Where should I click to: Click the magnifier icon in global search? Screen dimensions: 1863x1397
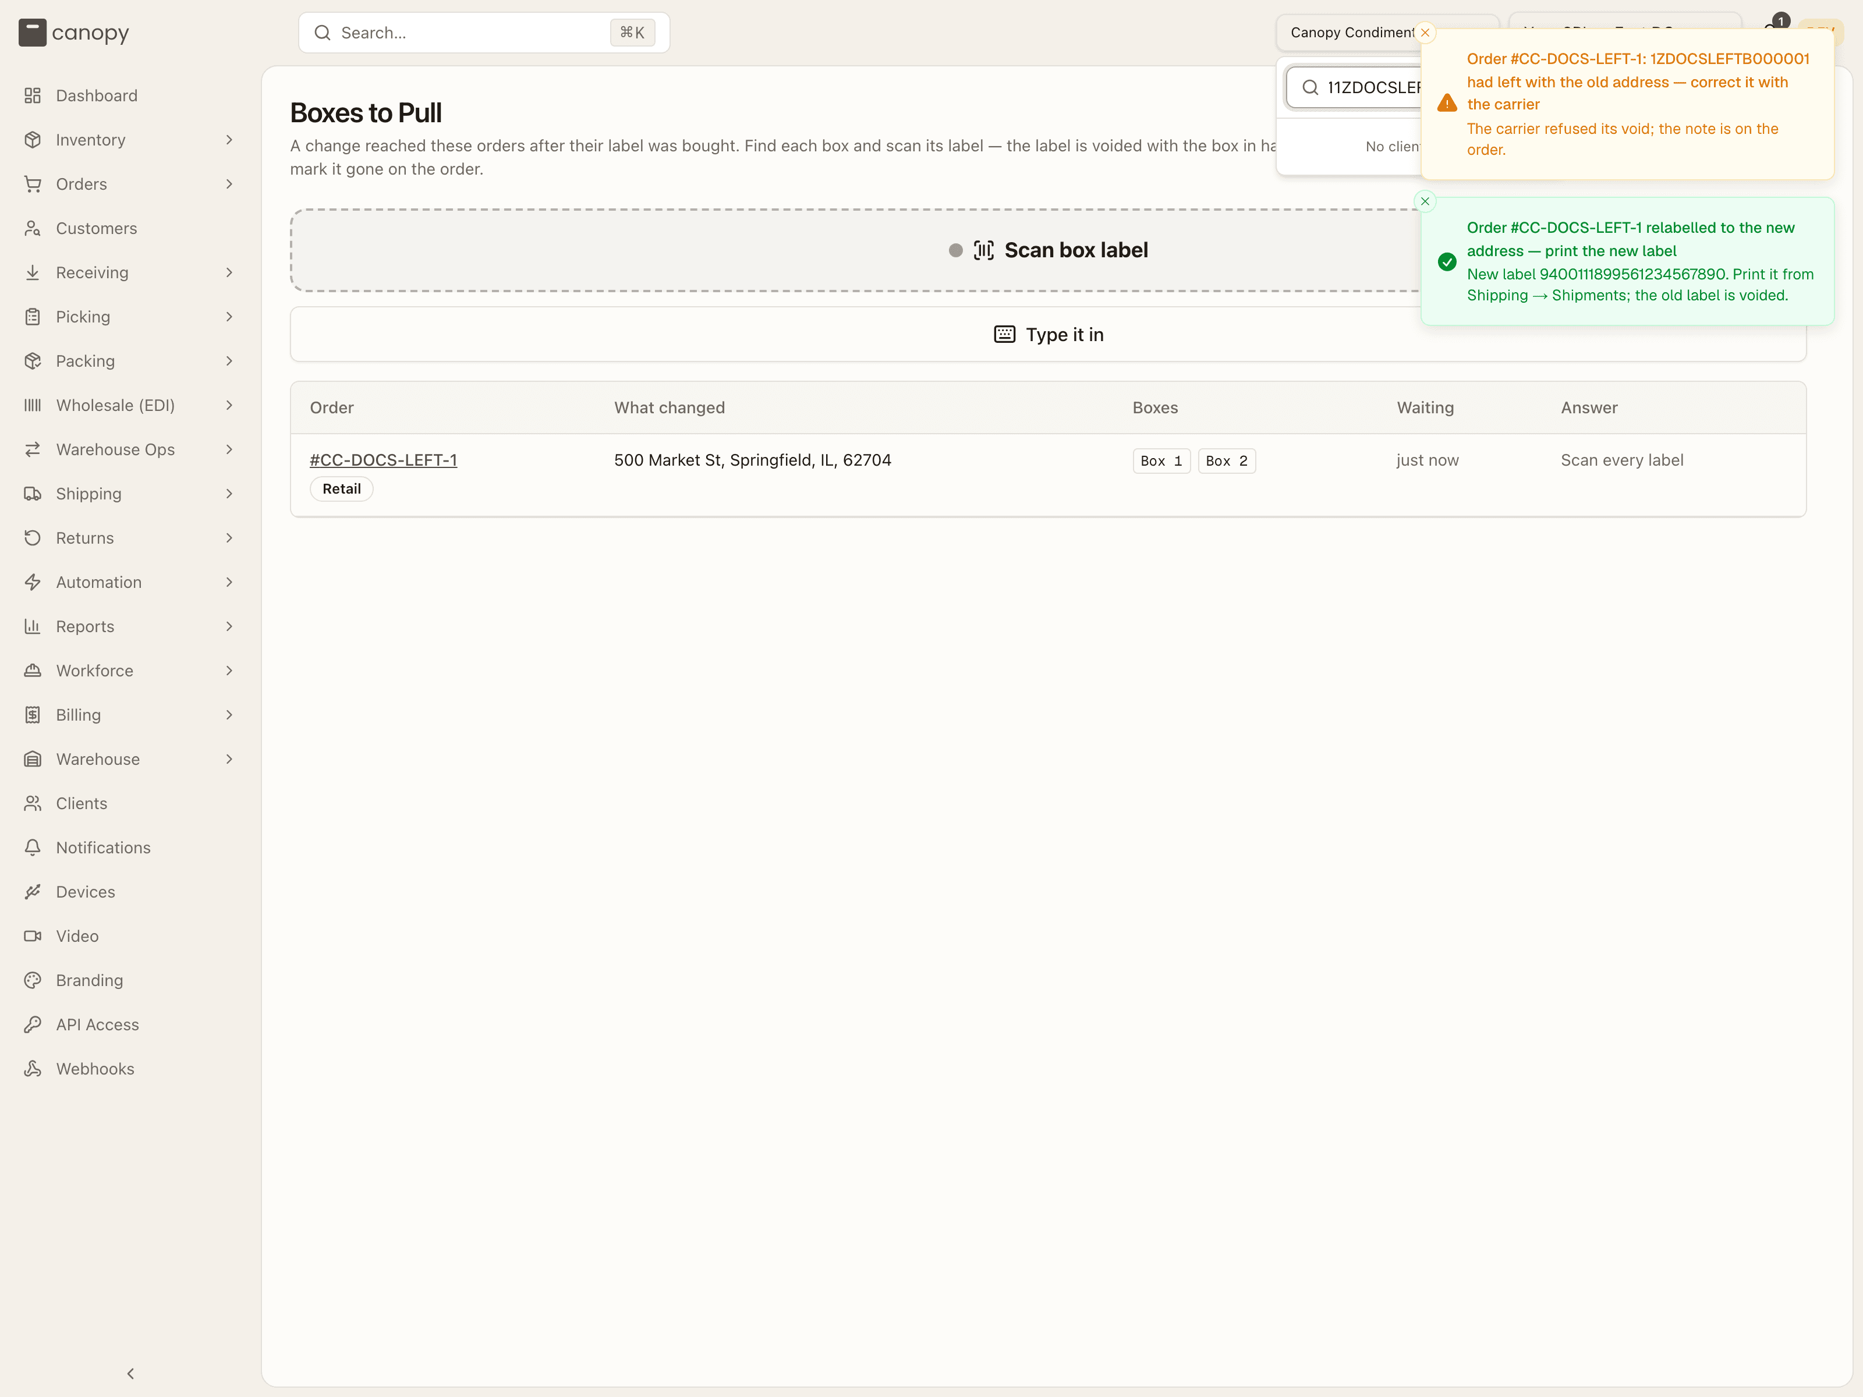(323, 33)
